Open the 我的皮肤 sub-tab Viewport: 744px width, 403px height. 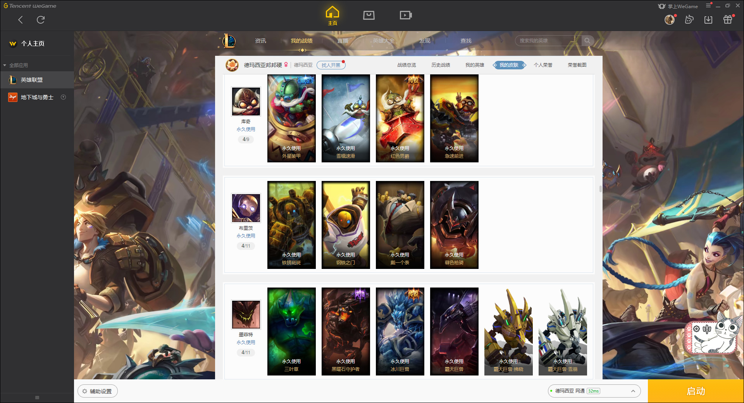[509, 65]
